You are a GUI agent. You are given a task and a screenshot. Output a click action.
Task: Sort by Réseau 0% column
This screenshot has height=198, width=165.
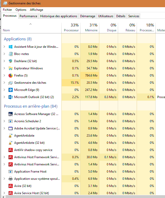pos(128,28)
